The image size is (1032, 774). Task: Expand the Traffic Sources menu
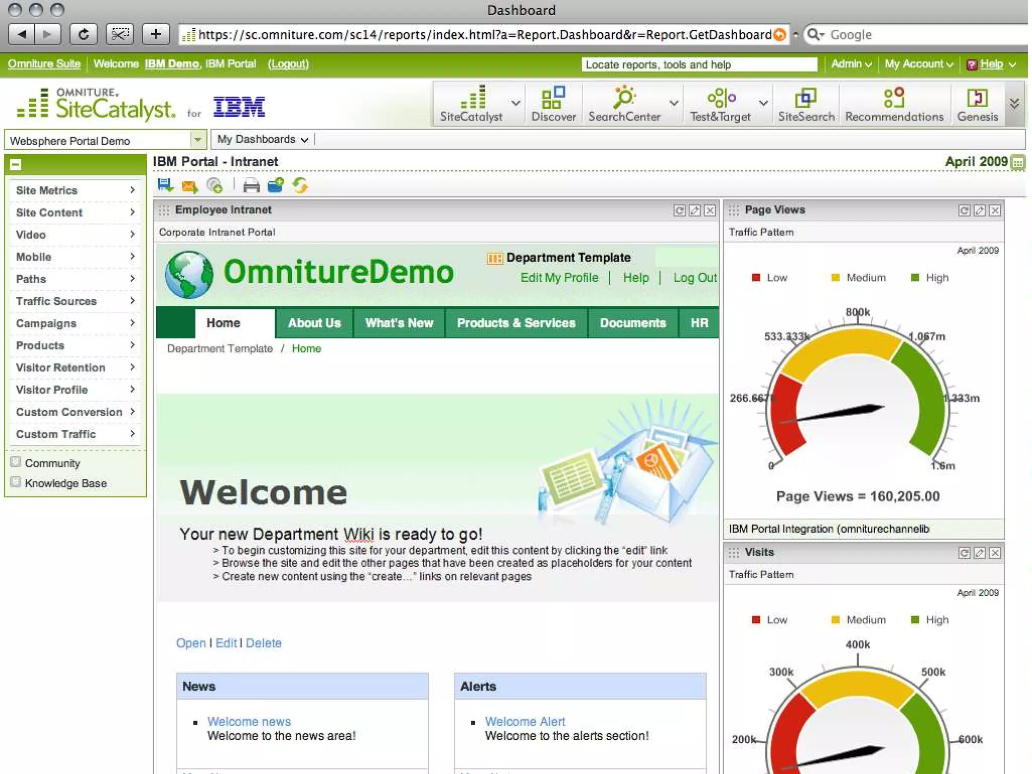75,301
